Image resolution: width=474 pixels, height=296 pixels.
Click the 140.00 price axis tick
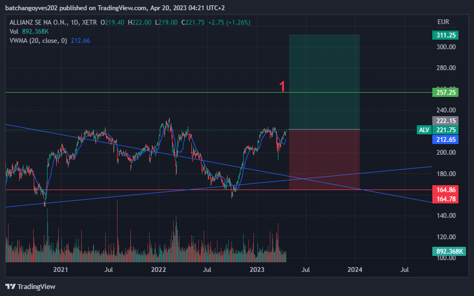(446, 216)
